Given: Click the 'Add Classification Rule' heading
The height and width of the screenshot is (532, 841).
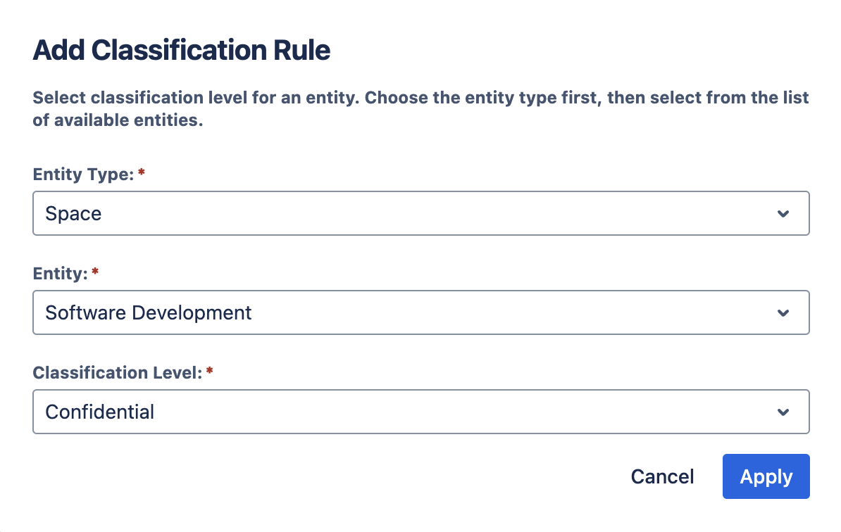Looking at the screenshot, I should [x=182, y=51].
